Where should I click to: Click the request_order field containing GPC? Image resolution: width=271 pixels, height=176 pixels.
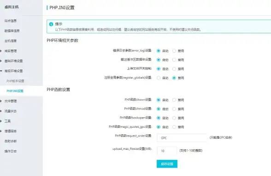pos(182,138)
